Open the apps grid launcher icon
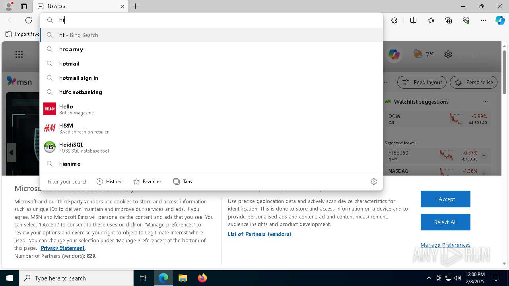This screenshot has height=286, width=509. point(19,54)
